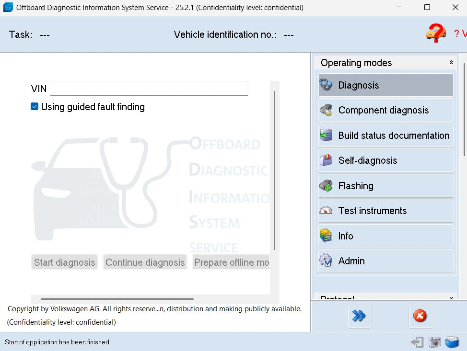467x351 pixels.
Task: Click the ODIS application logo in title bar
Action: [8, 7]
